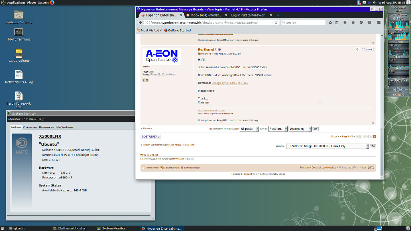Open the Ascending order dropdown

[x=300, y=129]
